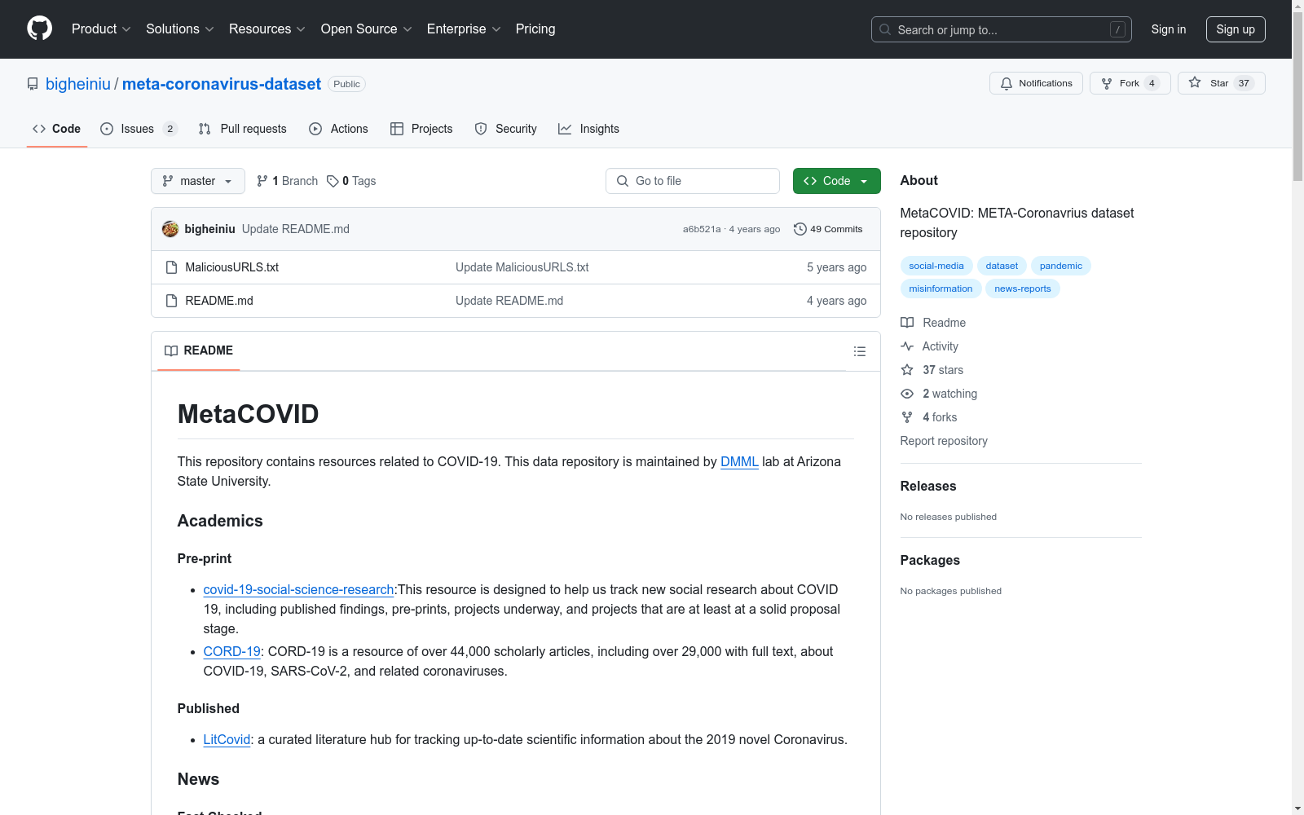Click the Fork button
1304x815 pixels.
(1130, 83)
